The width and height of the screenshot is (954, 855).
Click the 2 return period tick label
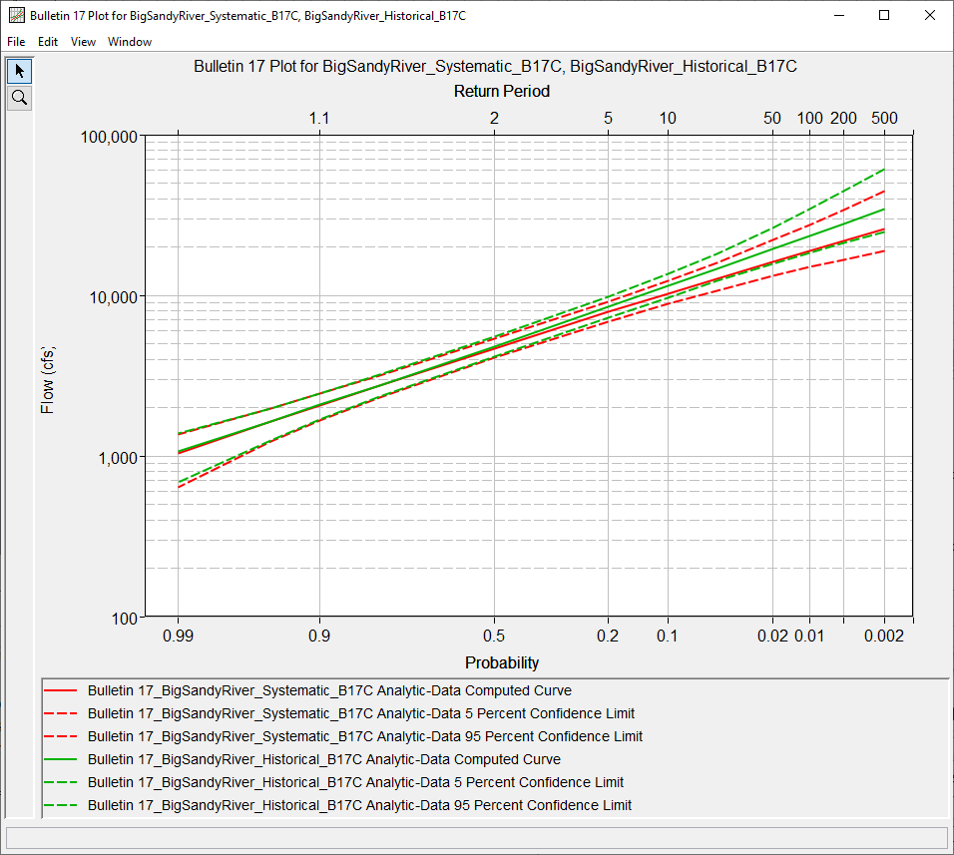pyautogui.click(x=494, y=118)
